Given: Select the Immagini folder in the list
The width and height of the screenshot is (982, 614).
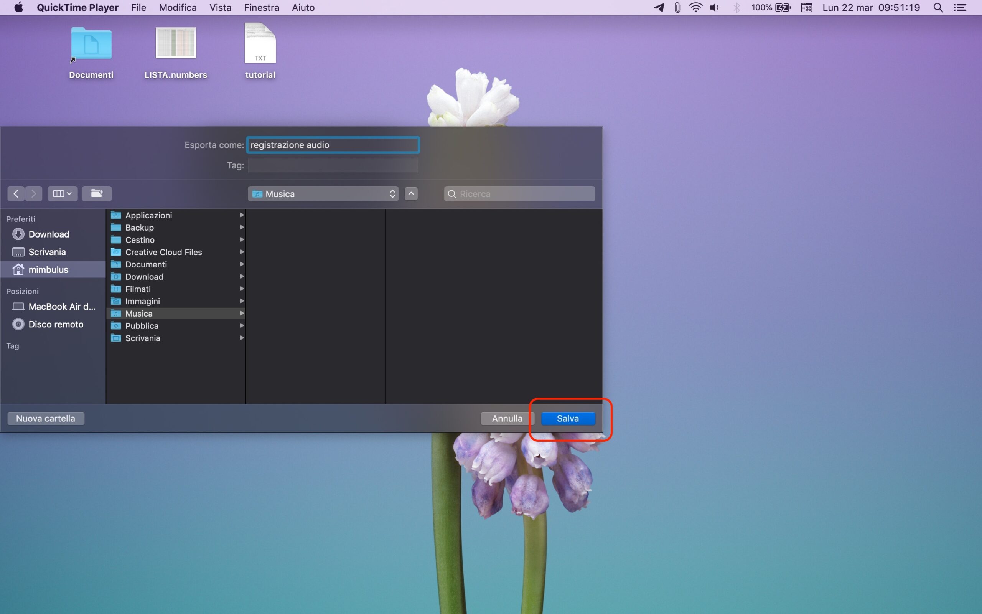Looking at the screenshot, I should point(142,301).
